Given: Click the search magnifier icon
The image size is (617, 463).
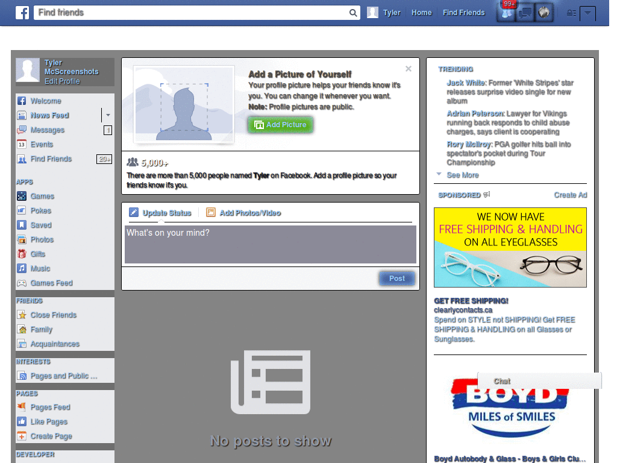Looking at the screenshot, I should (352, 12).
